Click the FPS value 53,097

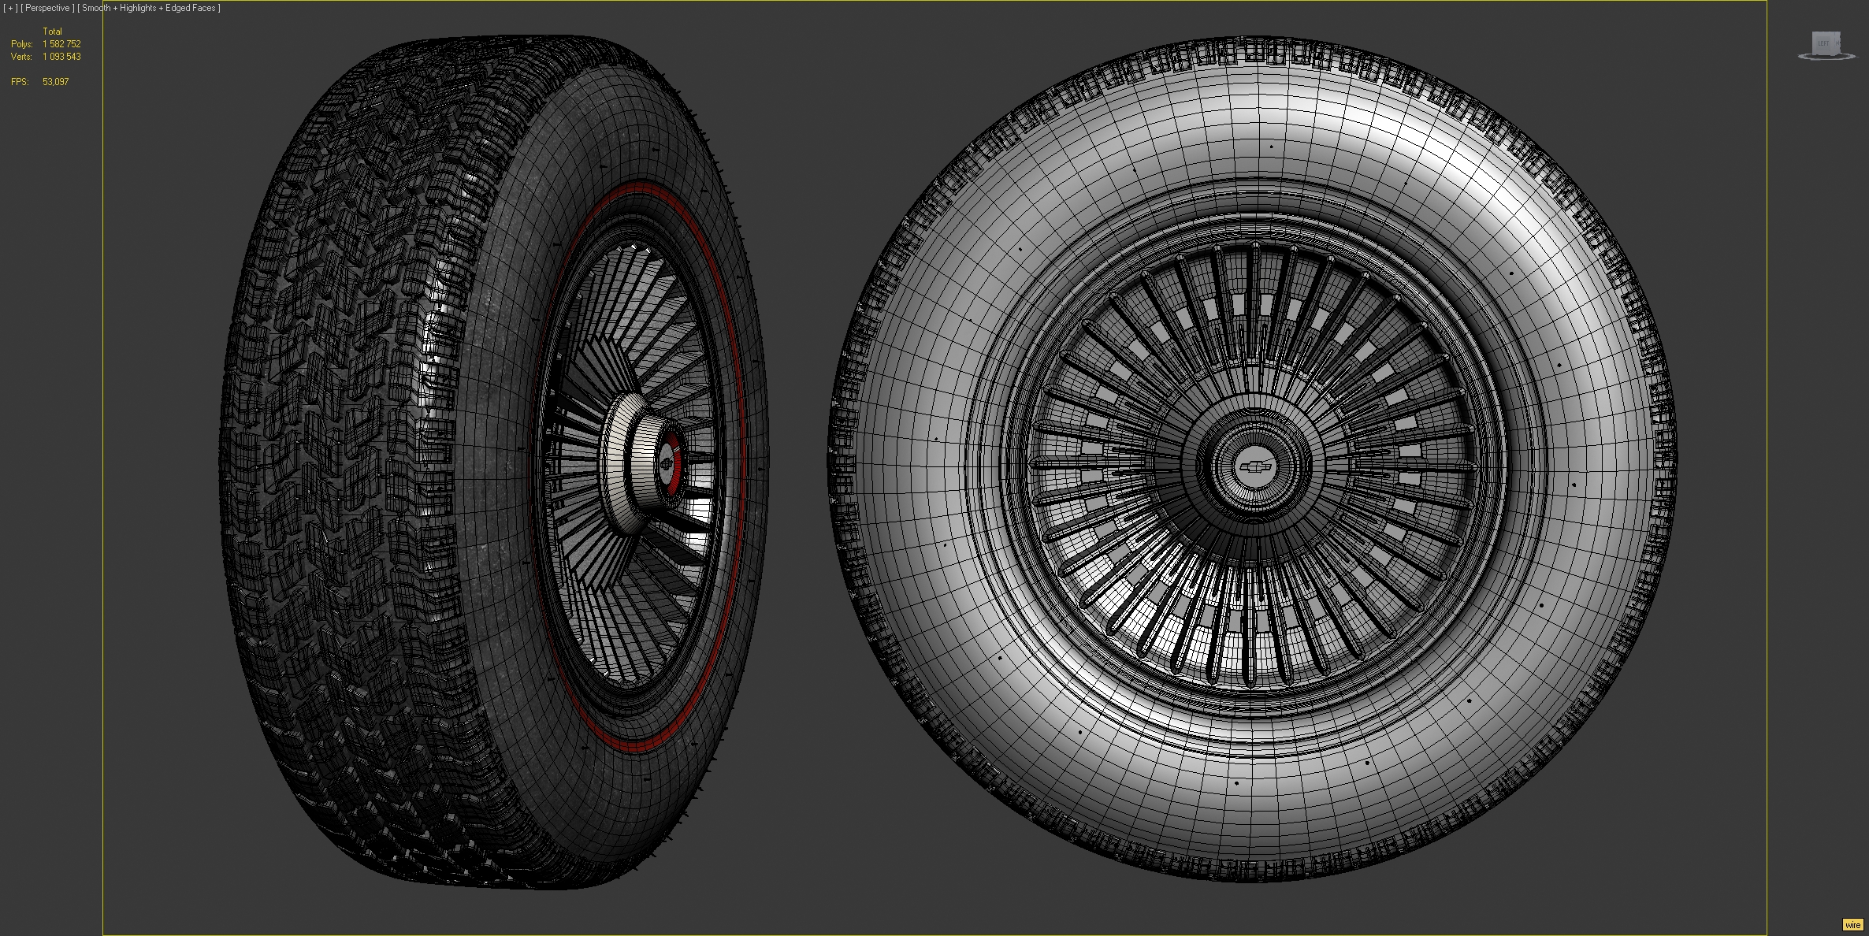point(55,82)
